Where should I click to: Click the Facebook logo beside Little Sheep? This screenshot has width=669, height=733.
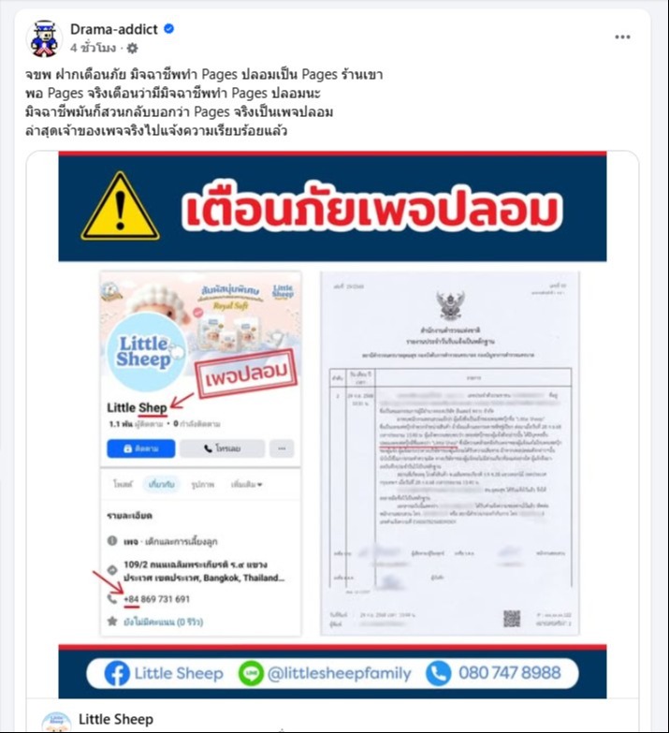click(117, 673)
